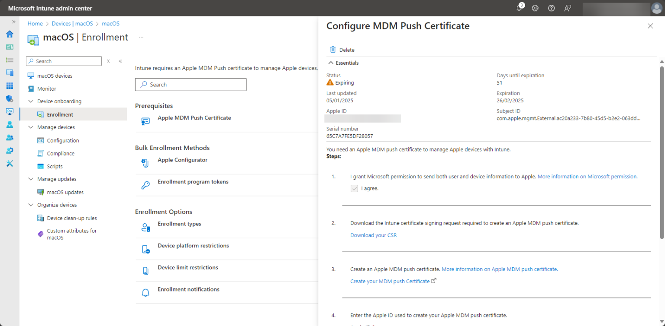Click the Home breadcrumb link
Image resolution: width=665 pixels, height=326 pixels.
click(35, 24)
